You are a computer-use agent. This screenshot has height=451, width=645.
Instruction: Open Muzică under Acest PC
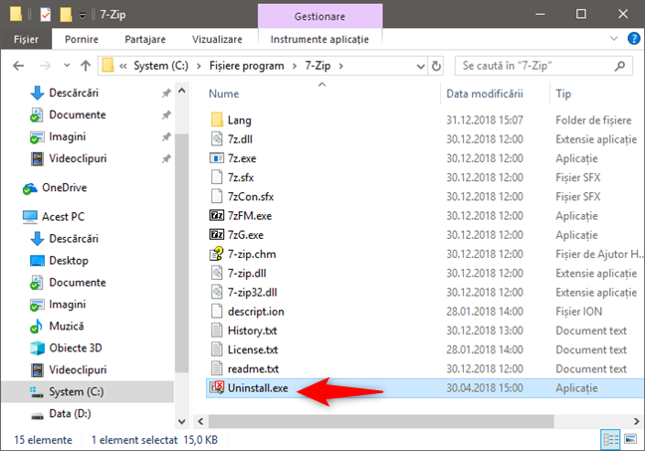pyautogui.click(x=67, y=326)
